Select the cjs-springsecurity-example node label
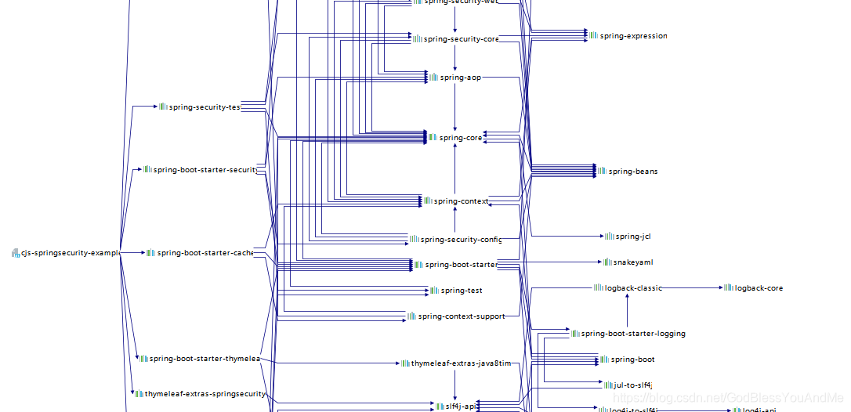 pyautogui.click(x=70, y=253)
